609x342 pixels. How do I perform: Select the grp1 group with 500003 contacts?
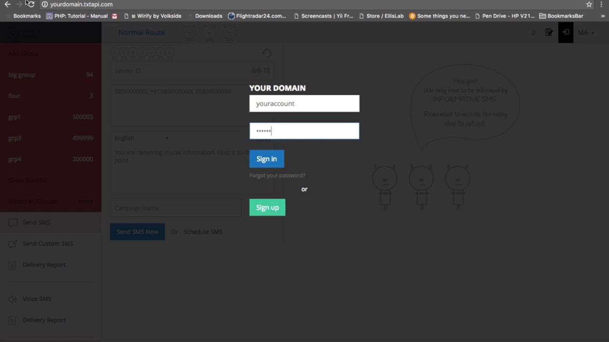point(50,117)
